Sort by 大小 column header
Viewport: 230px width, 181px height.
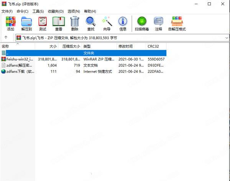point(47,46)
